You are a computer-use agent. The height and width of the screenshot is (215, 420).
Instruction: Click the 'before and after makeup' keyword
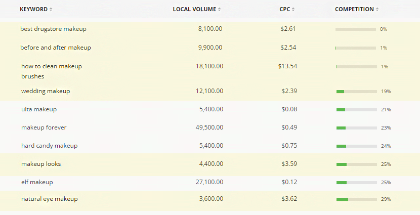click(56, 48)
